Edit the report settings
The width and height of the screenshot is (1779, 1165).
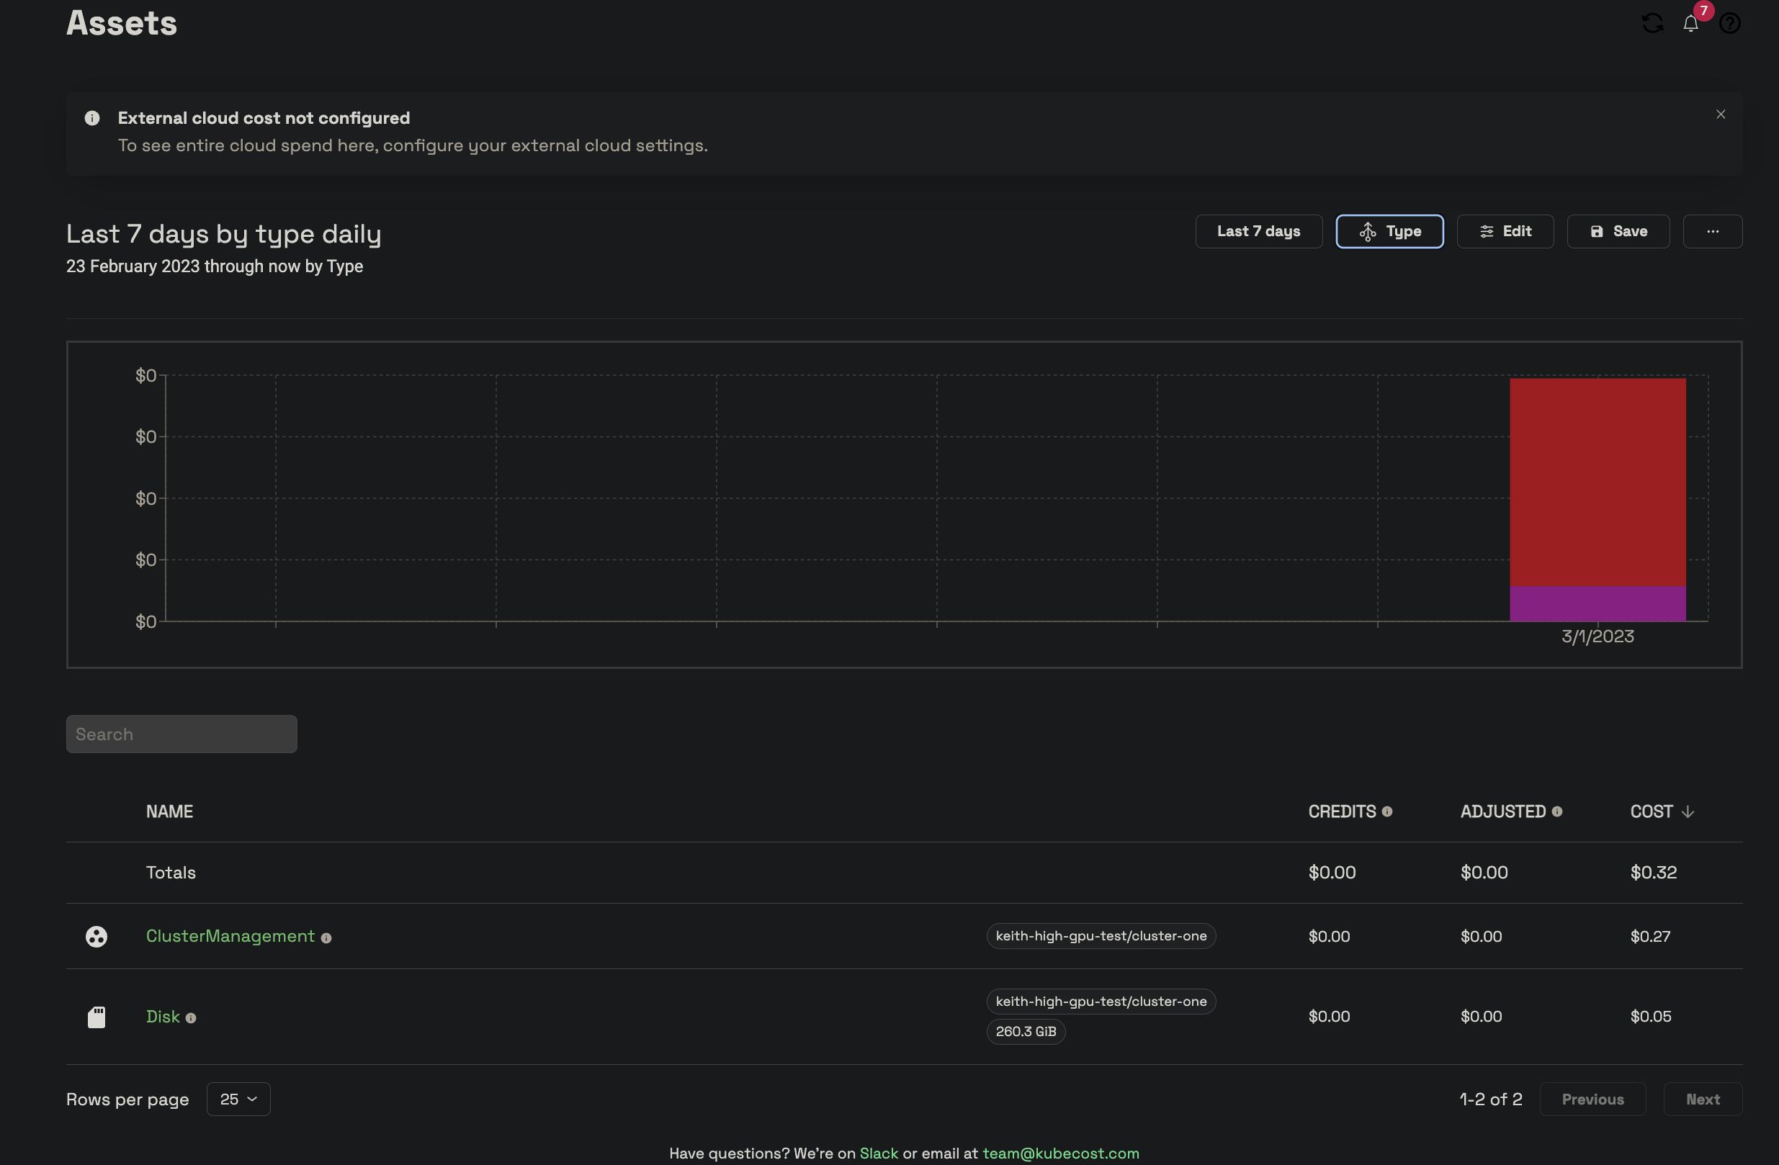click(1505, 231)
